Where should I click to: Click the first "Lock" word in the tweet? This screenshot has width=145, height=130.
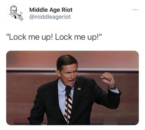(x=18, y=37)
